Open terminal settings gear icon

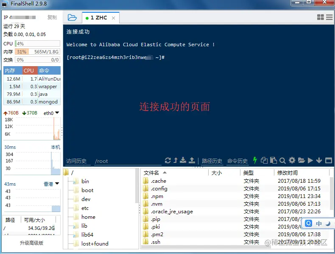click(x=292, y=160)
